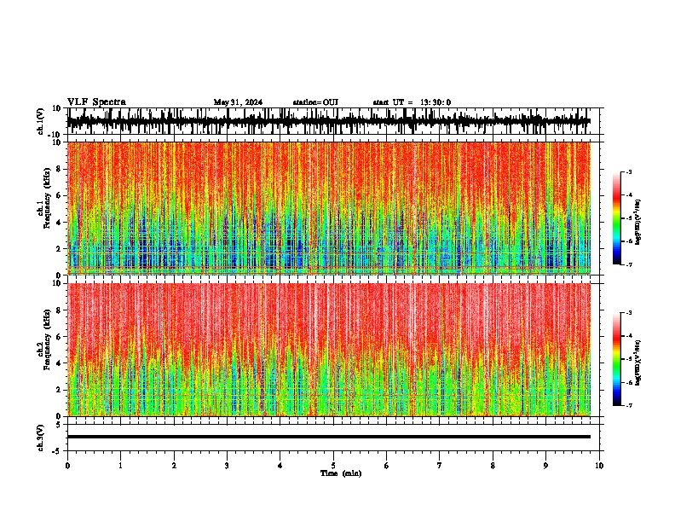This screenshot has height=522, width=675.
Task: Click the "-3" label on the ch.1 color bar
Action: 628,171
